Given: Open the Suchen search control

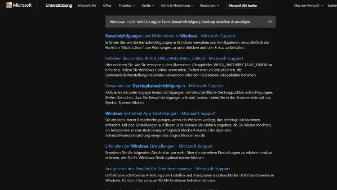Looking at the screenshot, I should tap(332, 5).
